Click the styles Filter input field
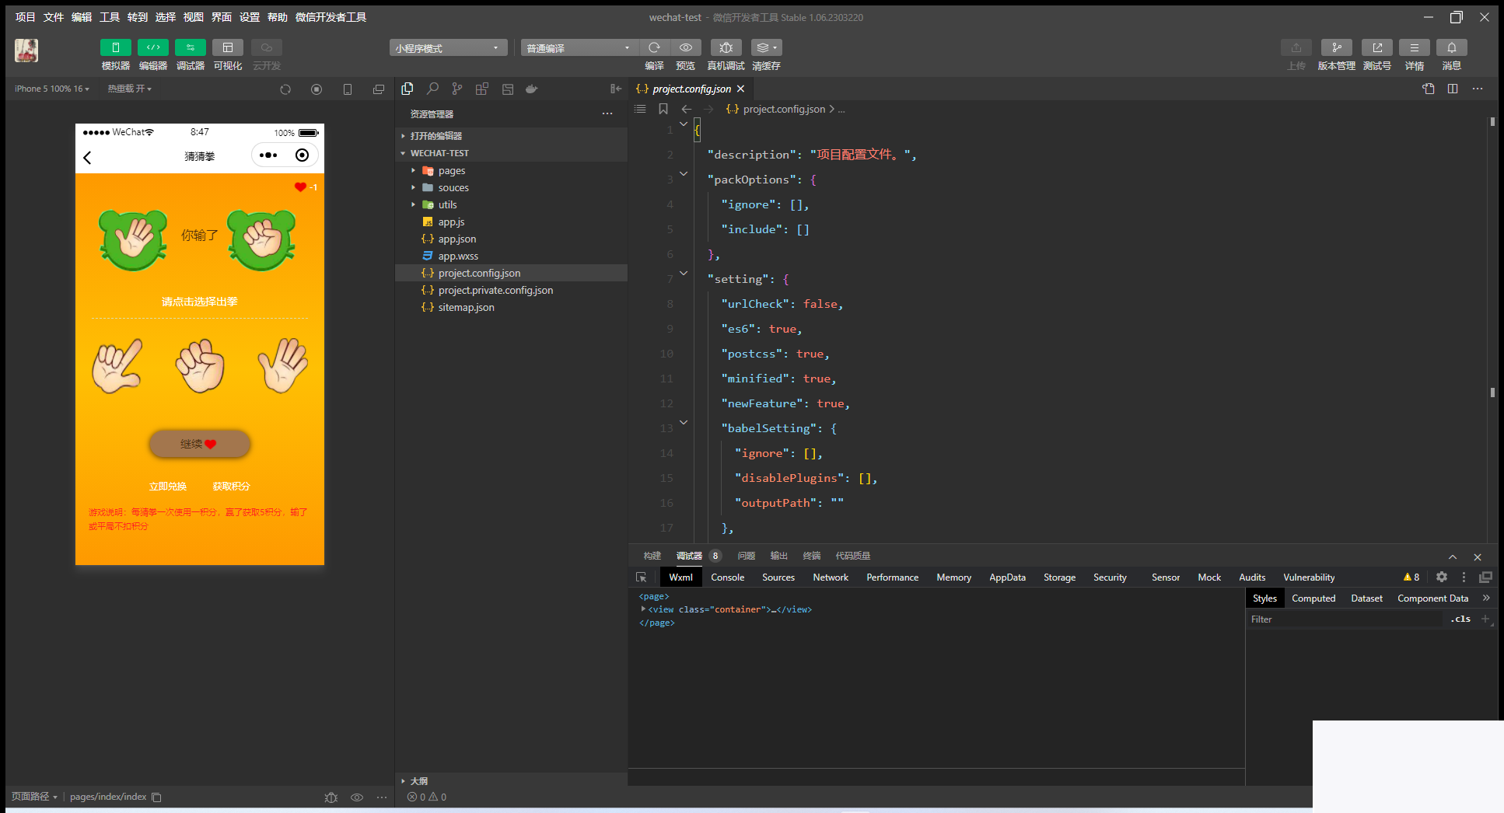This screenshot has width=1504, height=813. coord(1344,619)
